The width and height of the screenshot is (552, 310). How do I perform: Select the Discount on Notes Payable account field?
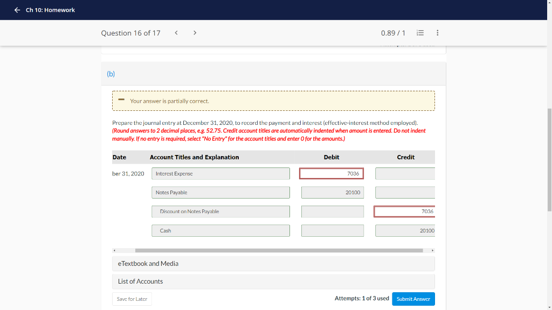point(220,212)
